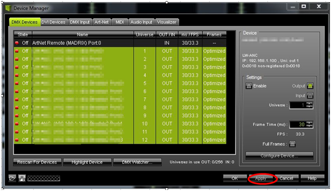Click Off state of universe 3 row
The height and width of the screenshot is (191, 331).
(25, 67)
